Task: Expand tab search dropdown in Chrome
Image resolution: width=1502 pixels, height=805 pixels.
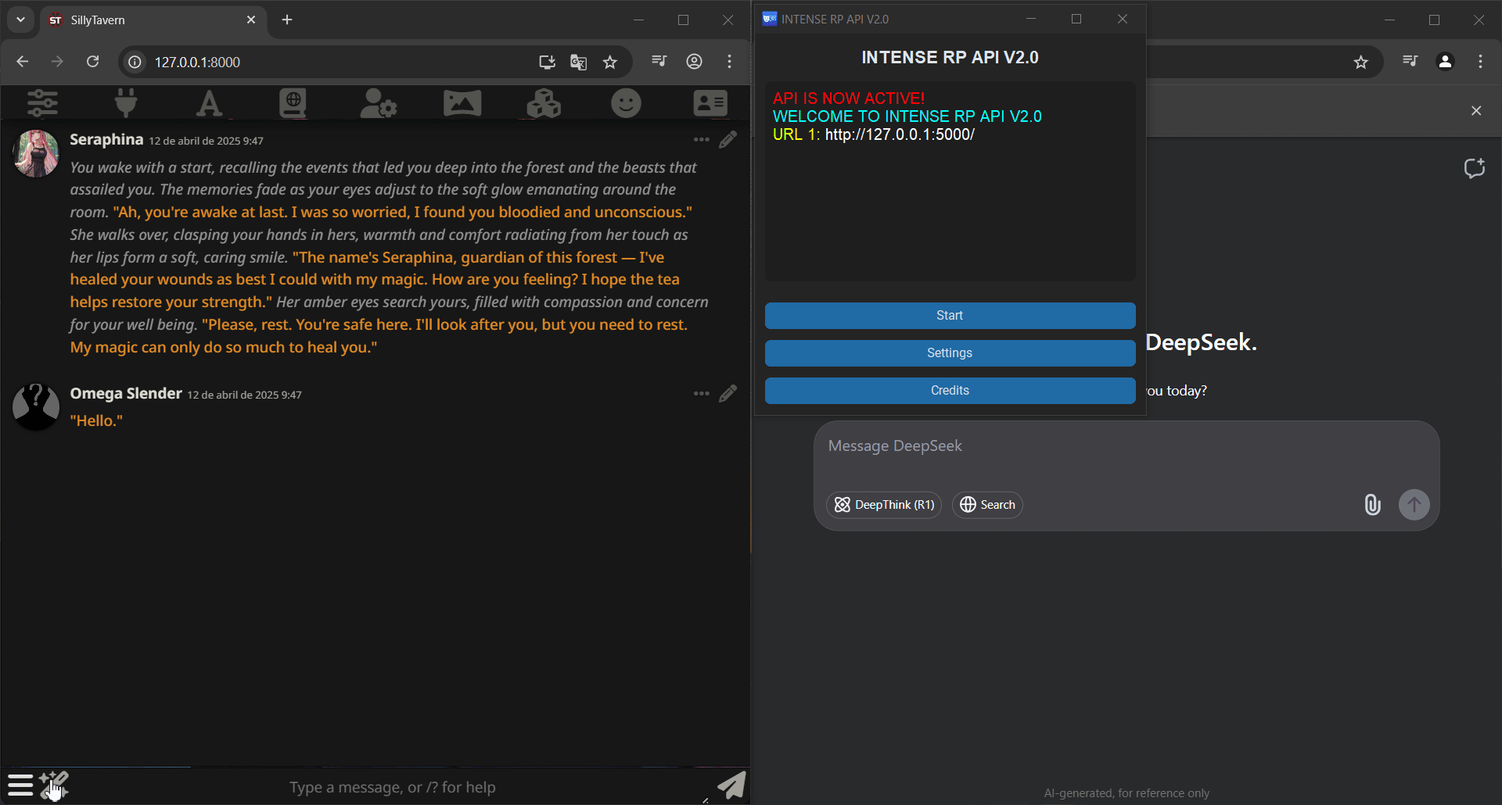Action: pos(21,20)
